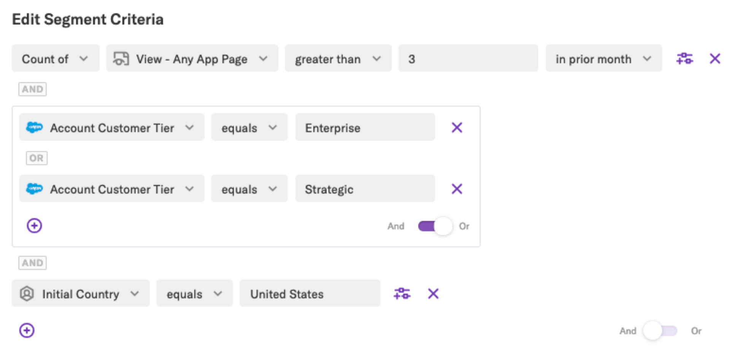Image resolution: width=735 pixels, height=360 pixels.
Task: Edit the Enterprise value field
Action: coord(365,128)
